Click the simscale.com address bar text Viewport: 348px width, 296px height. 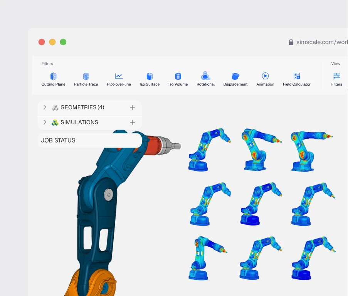pyautogui.click(x=322, y=42)
